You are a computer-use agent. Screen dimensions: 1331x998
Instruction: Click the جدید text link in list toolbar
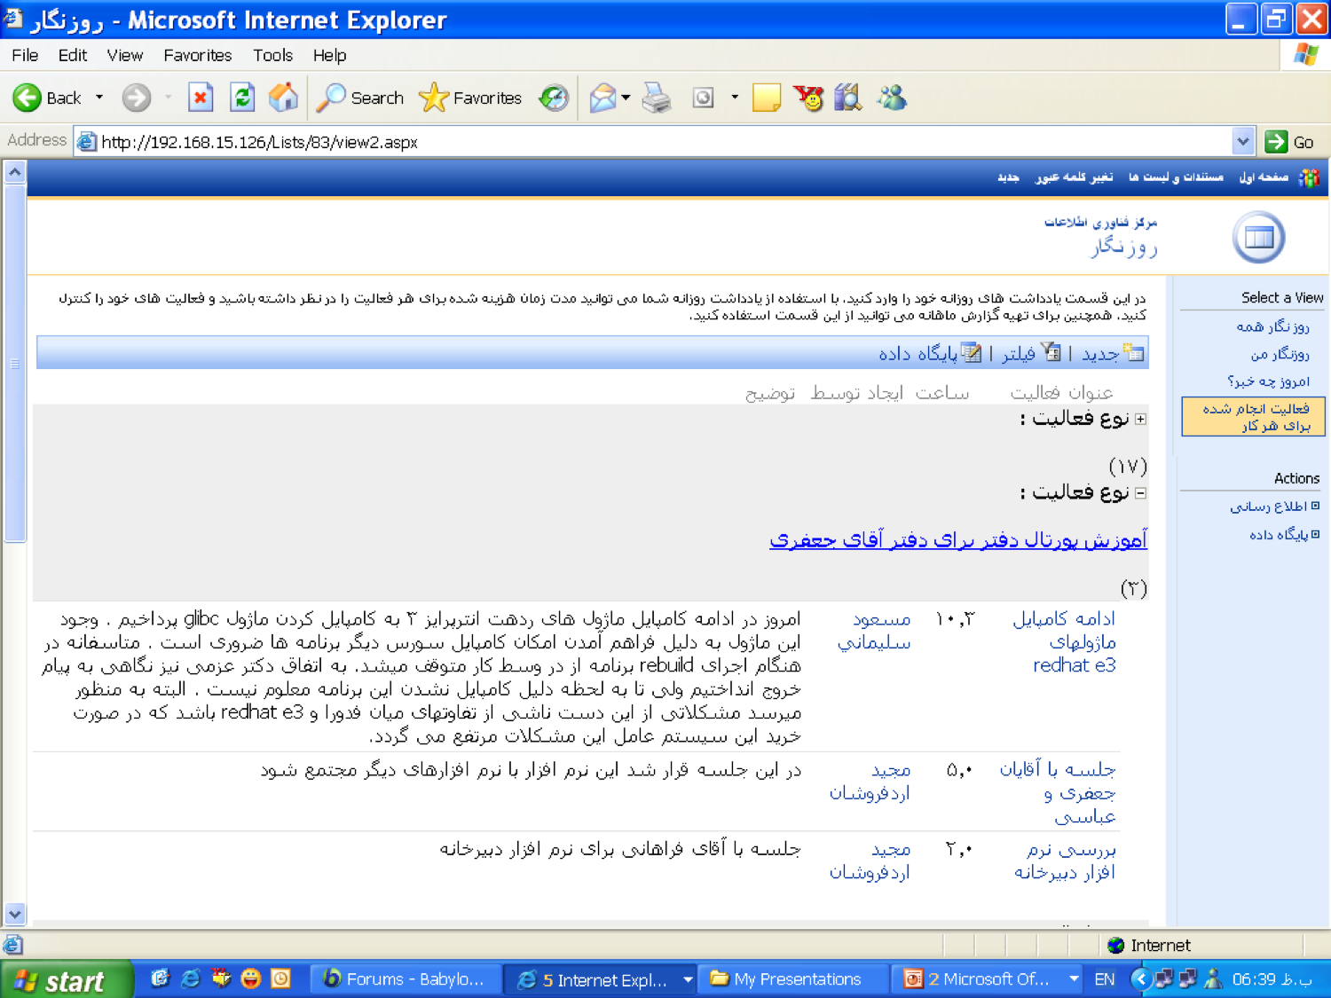tap(1100, 353)
